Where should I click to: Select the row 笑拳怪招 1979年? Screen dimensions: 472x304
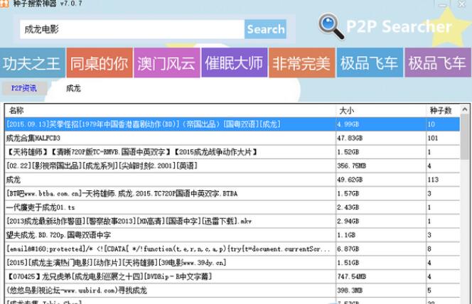click(x=232, y=124)
